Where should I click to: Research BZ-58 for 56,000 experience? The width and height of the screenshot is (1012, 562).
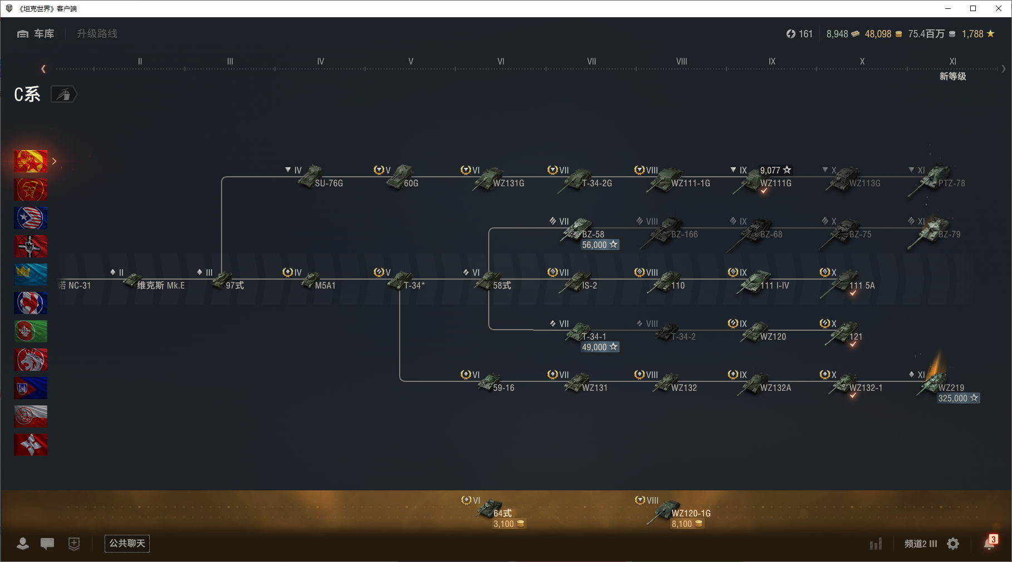point(600,245)
